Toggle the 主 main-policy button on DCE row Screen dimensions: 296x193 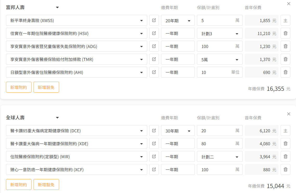point(285,131)
